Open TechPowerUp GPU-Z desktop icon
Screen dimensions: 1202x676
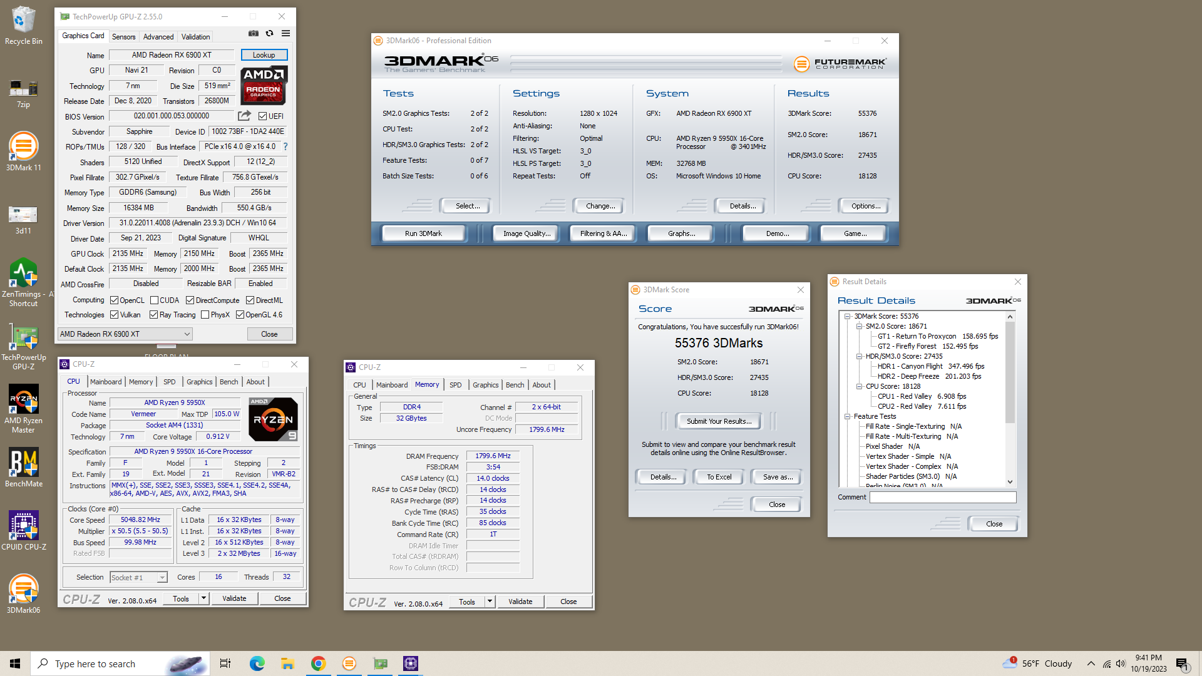coord(23,347)
